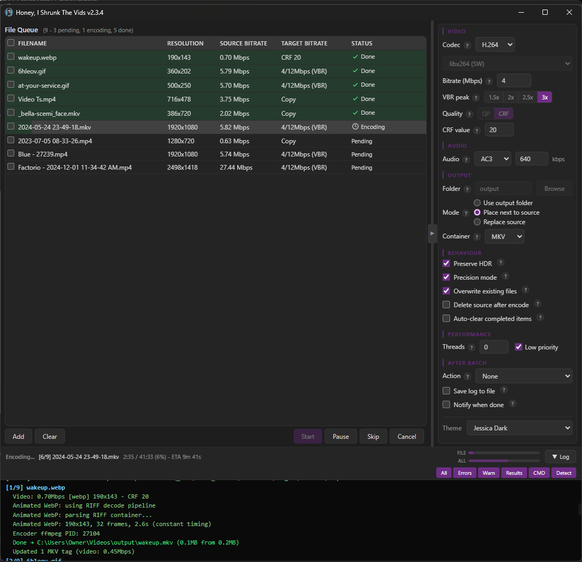This screenshot has width=582, height=562.
Task: Uncheck the Low priority checkbox
Action: pos(519,347)
